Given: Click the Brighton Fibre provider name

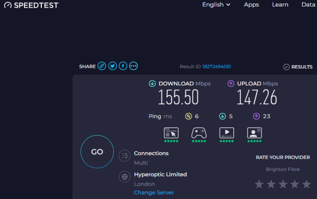Looking at the screenshot, I should pos(283,169).
